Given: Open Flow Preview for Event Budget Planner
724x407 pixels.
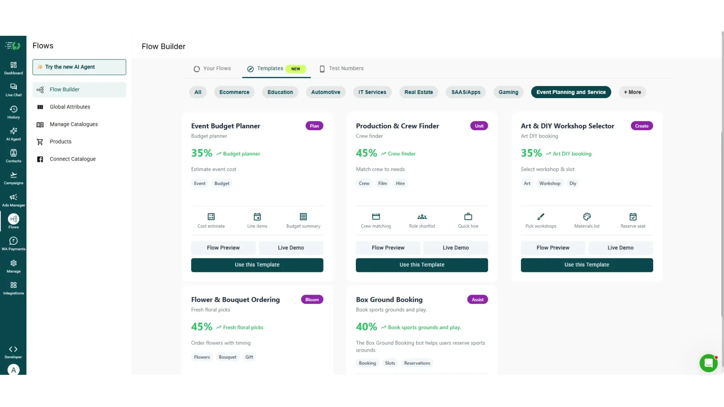Looking at the screenshot, I should pyautogui.click(x=223, y=248).
